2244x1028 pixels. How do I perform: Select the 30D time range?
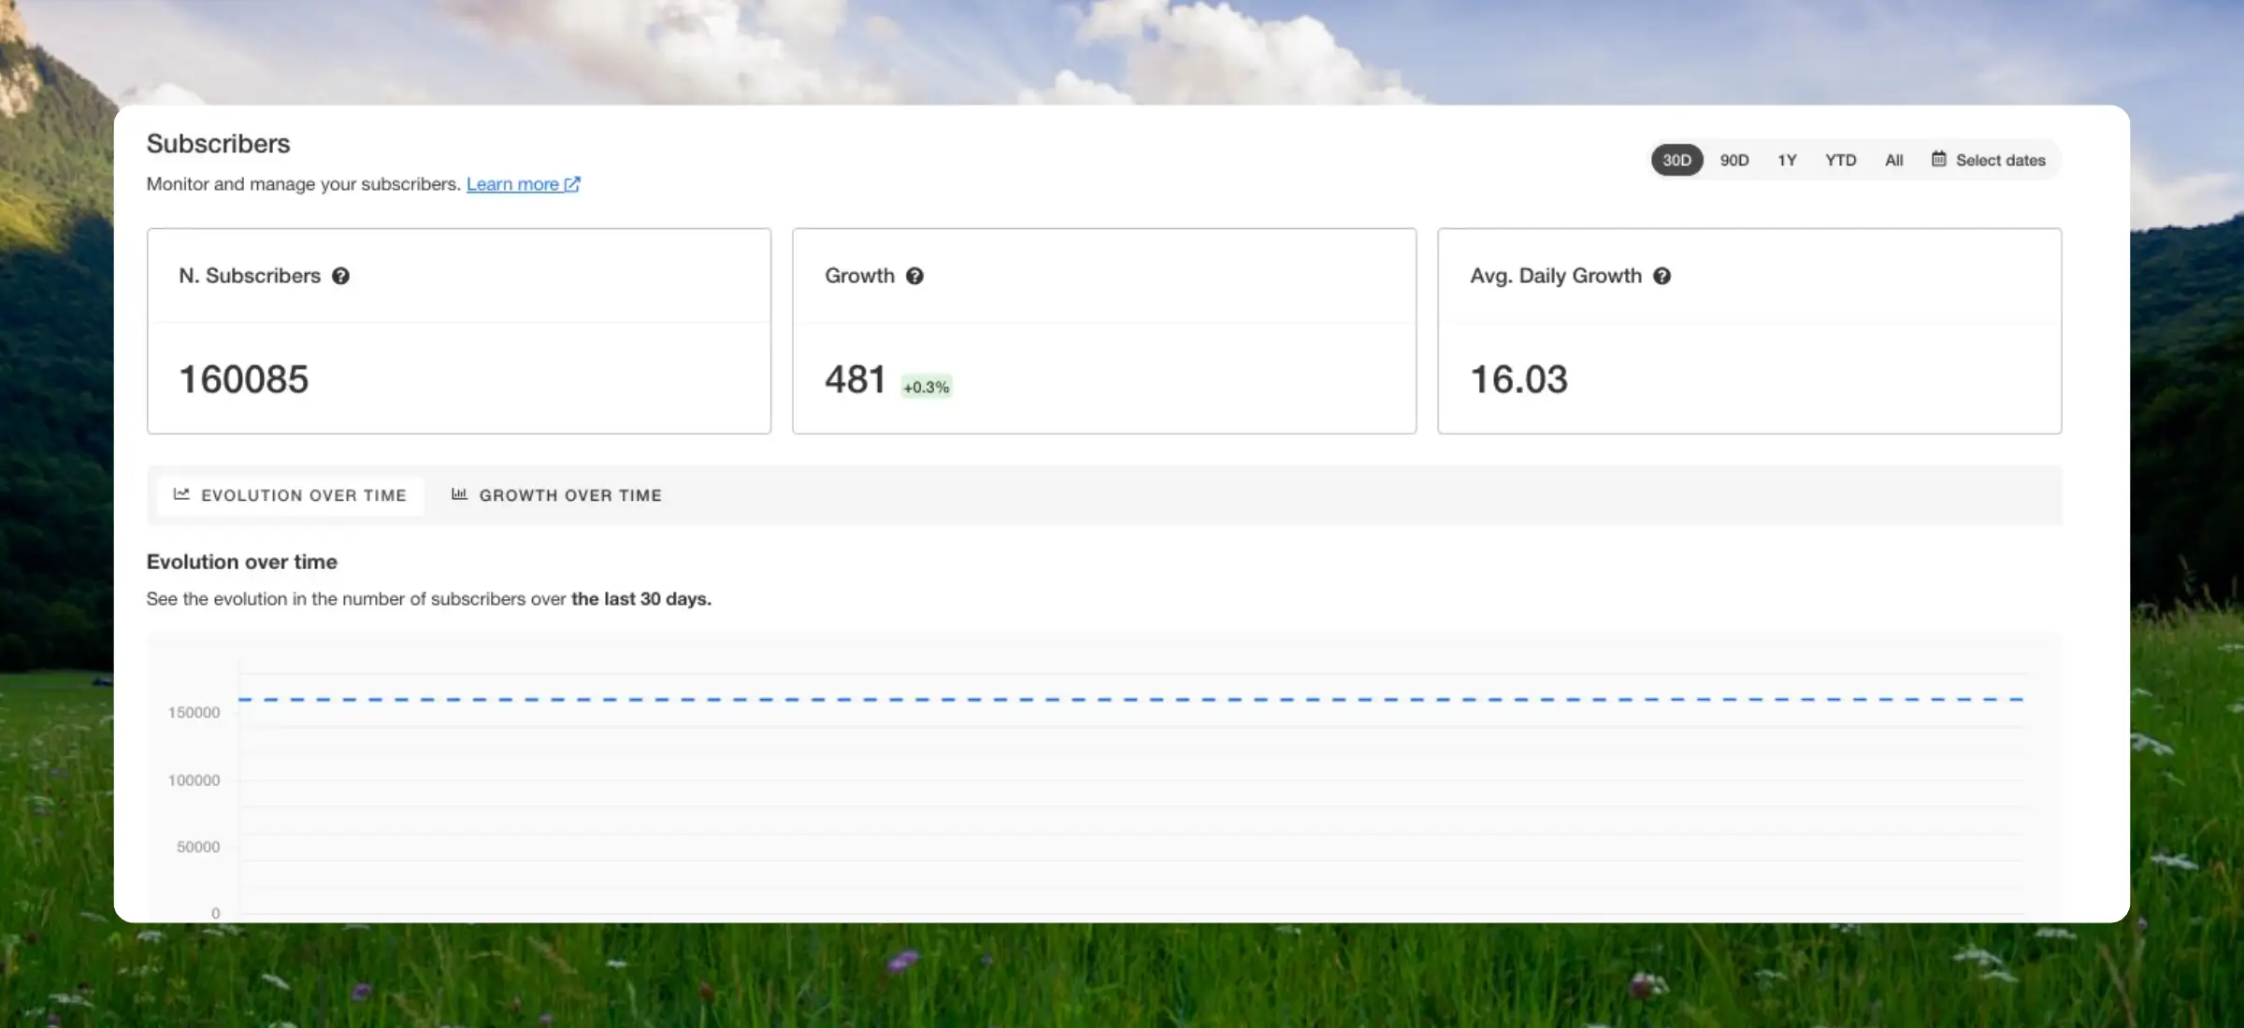point(1676,160)
